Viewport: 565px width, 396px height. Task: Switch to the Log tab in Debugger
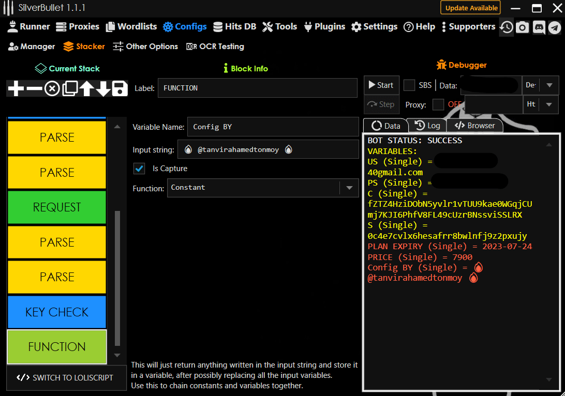(428, 126)
